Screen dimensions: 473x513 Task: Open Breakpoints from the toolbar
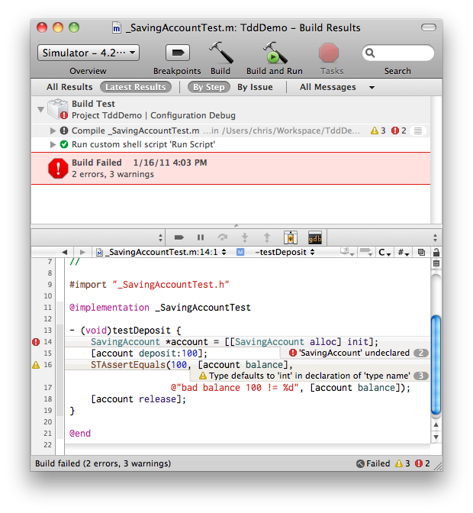tap(177, 53)
